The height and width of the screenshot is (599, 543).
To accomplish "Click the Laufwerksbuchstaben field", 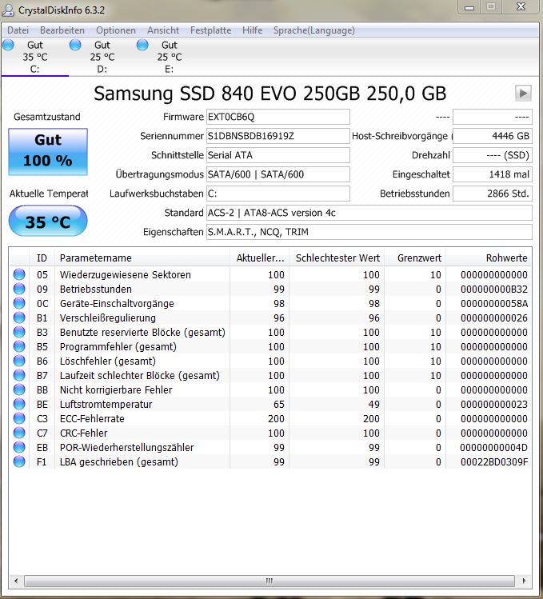I will 277,194.
